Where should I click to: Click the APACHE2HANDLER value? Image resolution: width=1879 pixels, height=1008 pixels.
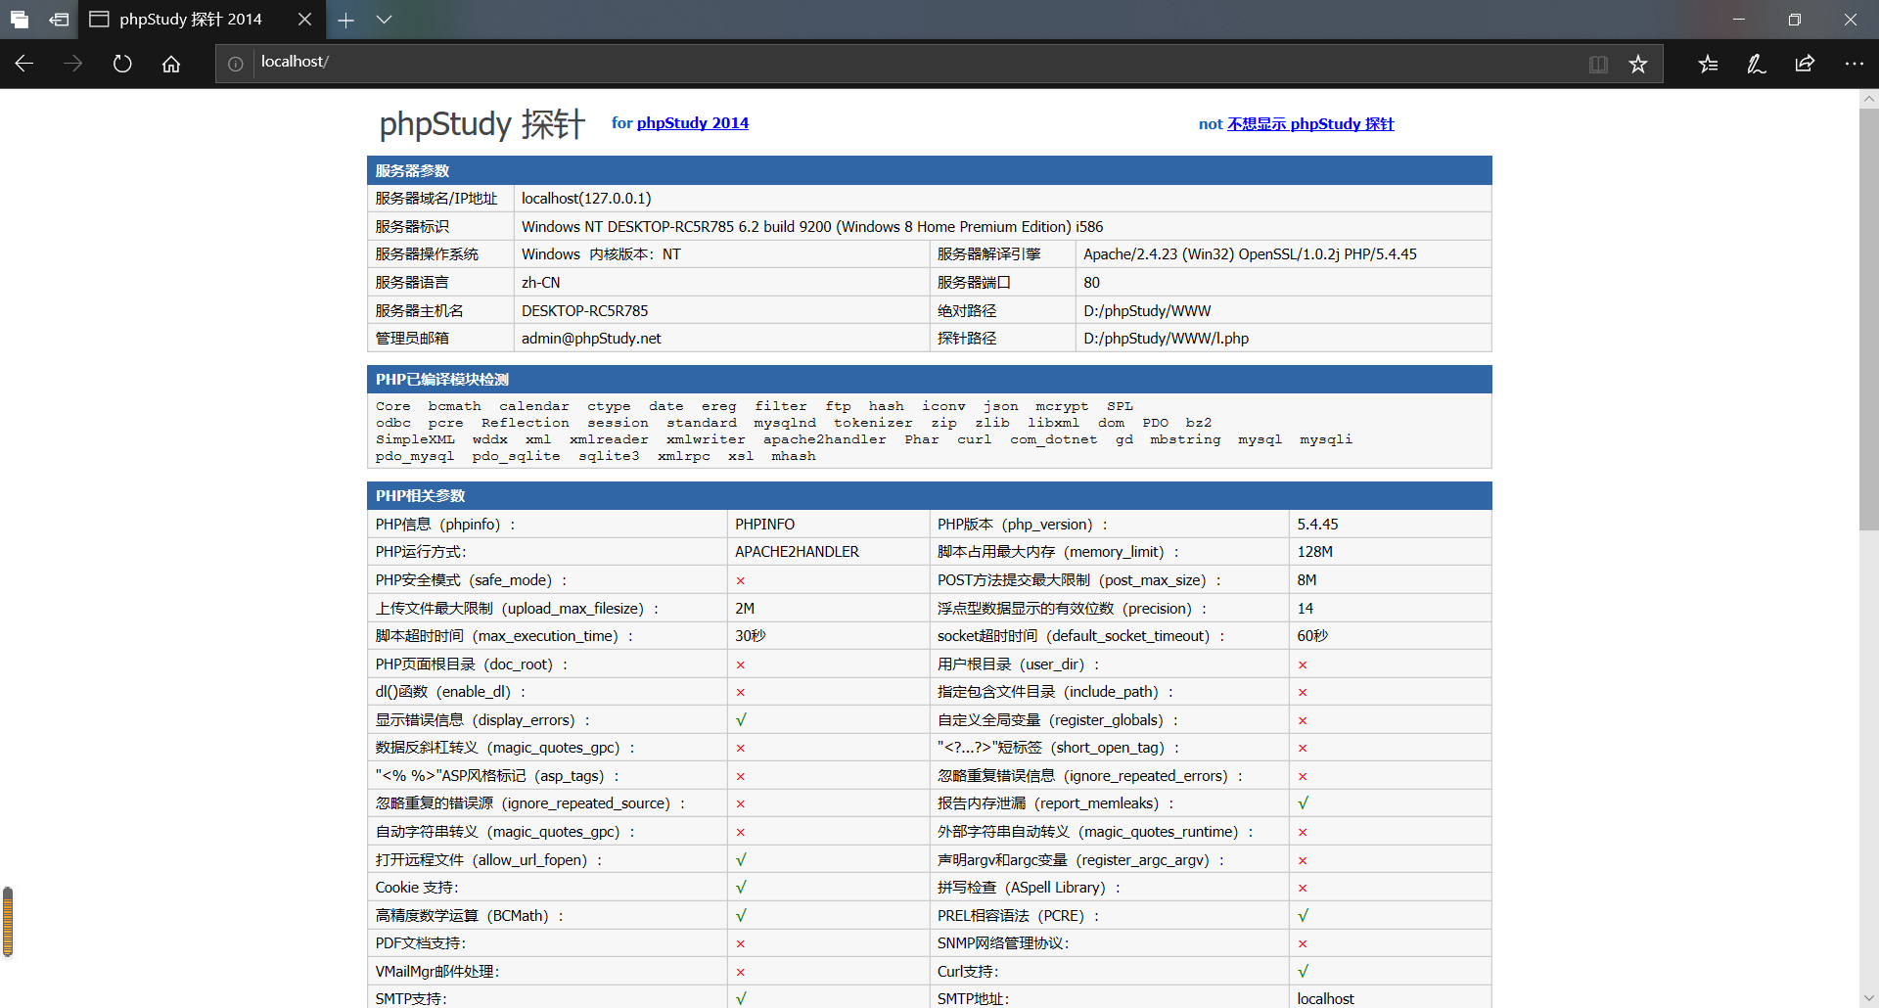(797, 552)
